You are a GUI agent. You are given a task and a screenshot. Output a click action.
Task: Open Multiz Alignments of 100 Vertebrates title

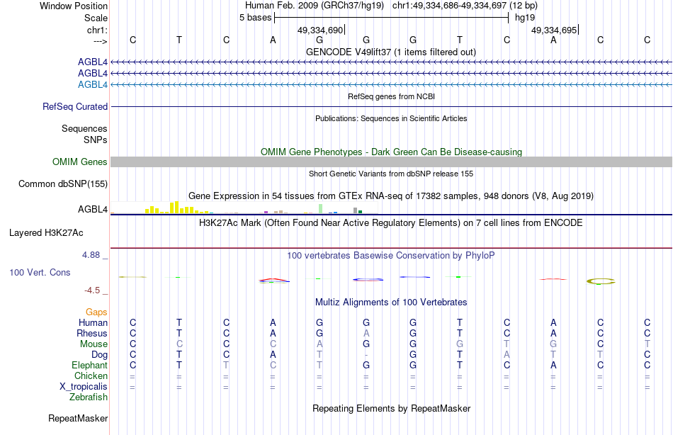tap(391, 303)
